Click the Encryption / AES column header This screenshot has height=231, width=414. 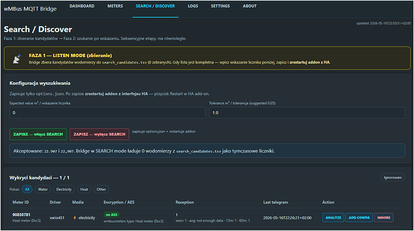coord(119,202)
